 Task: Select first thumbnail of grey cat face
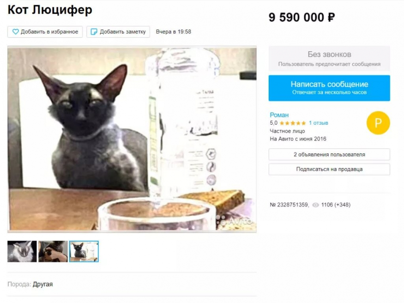click(x=22, y=251)
